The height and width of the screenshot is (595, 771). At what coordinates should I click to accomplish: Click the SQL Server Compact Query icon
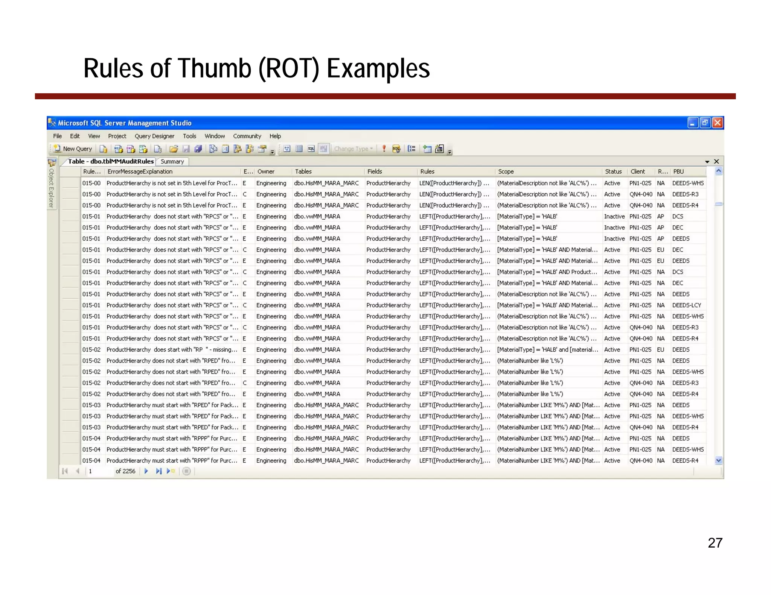(158, 149)
